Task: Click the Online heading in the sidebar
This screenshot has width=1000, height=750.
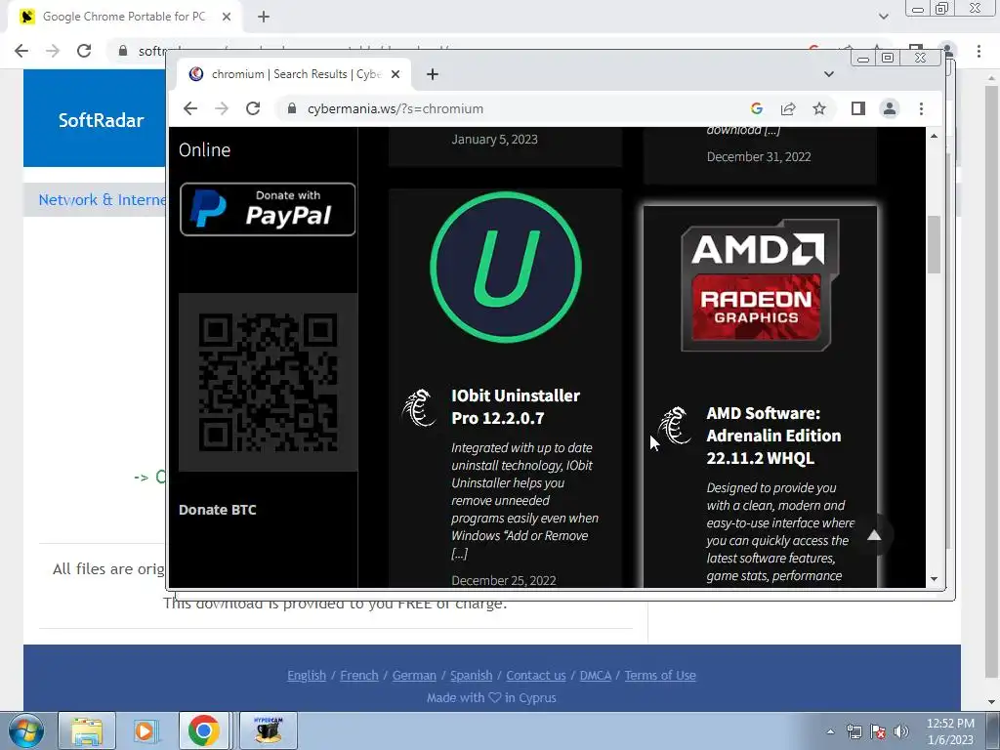Action: coord(205,149)
